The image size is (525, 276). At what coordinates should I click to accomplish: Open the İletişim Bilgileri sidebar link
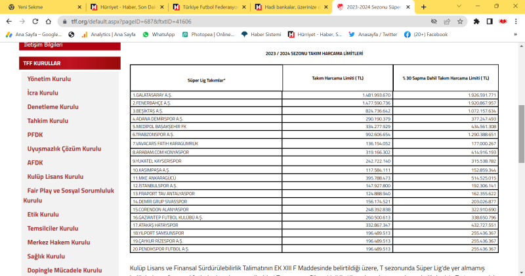(x=70, y=45)
